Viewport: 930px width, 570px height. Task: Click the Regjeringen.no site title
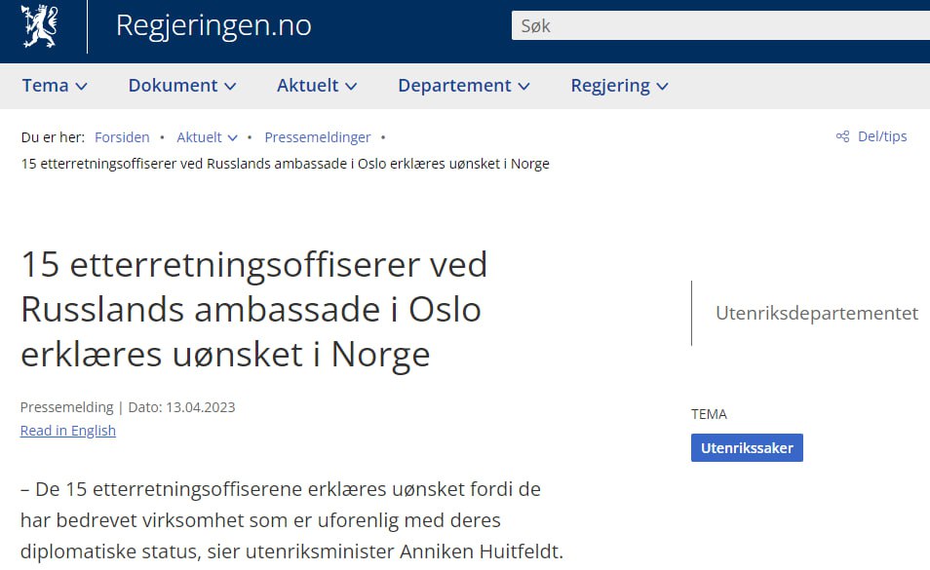click(213, 25)
